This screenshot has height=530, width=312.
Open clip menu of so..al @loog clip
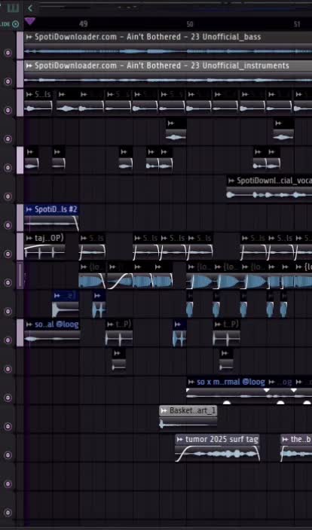click(29, 324)
